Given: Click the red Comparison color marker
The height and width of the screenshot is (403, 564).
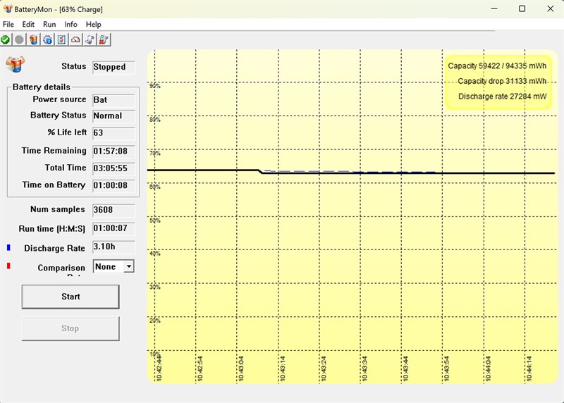Looking at the screenshot, I should [x=8, y=266].
